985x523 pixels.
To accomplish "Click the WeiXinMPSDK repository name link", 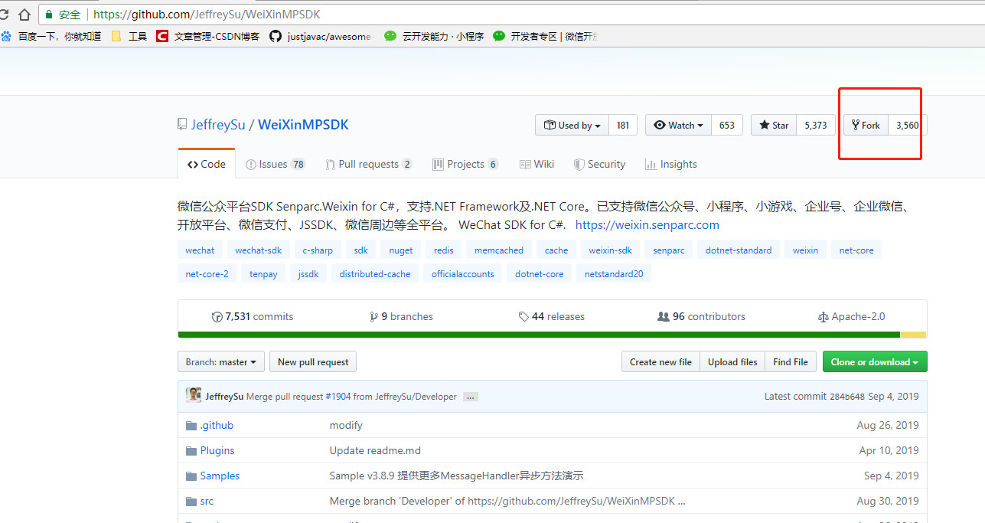I will [303, 125].
